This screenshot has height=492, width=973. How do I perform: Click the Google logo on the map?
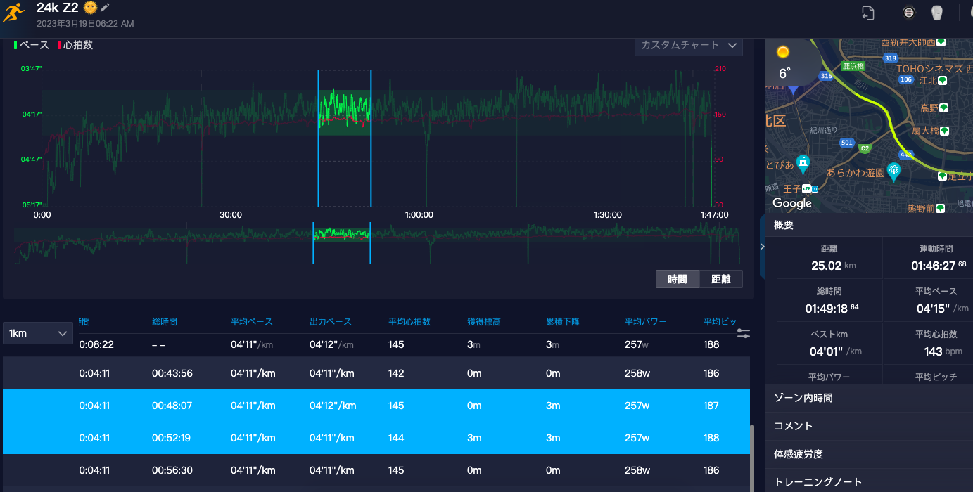click(792, 203)
